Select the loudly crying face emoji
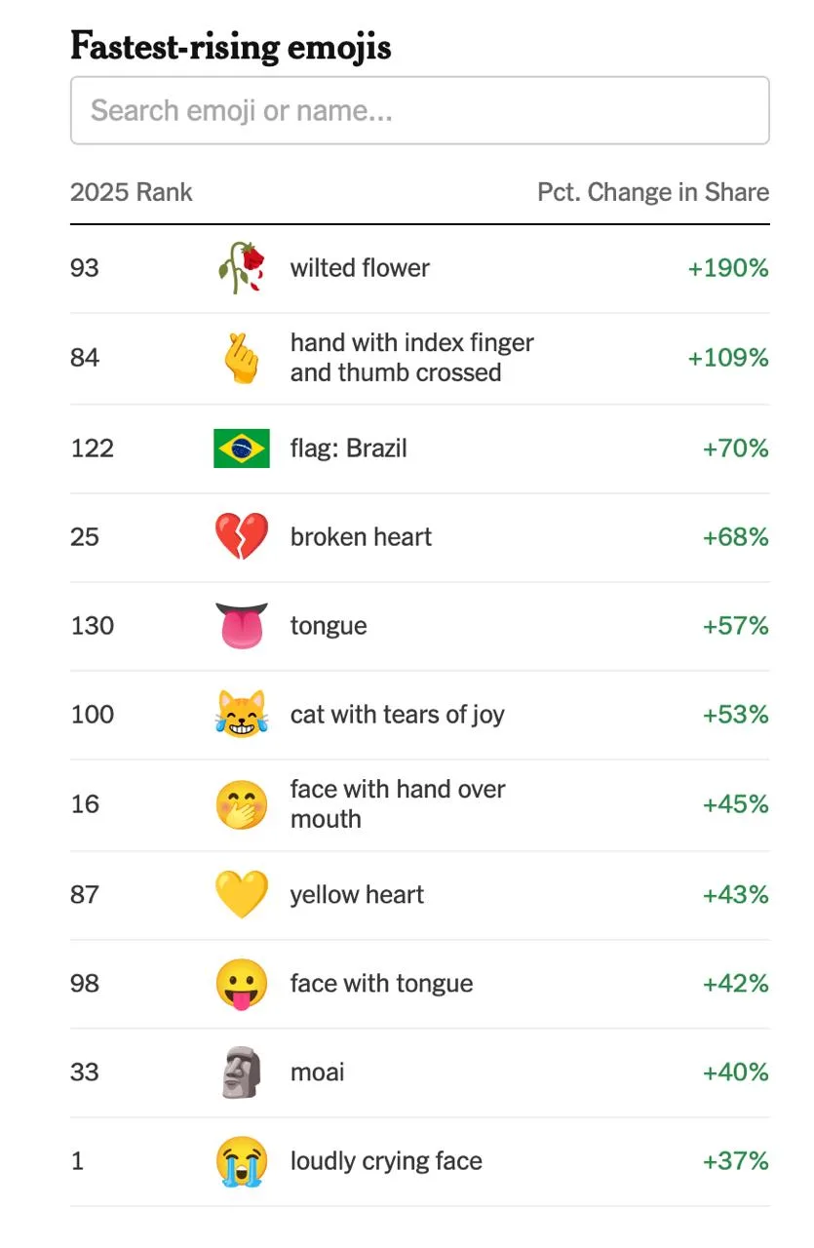Image resolution: width=814 pixels, height=1248 pixels. (x=241, y=1161)
